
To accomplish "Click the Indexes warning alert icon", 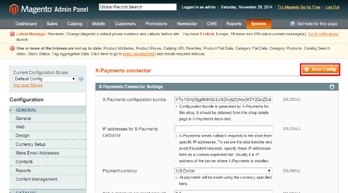I will (12, 48).
